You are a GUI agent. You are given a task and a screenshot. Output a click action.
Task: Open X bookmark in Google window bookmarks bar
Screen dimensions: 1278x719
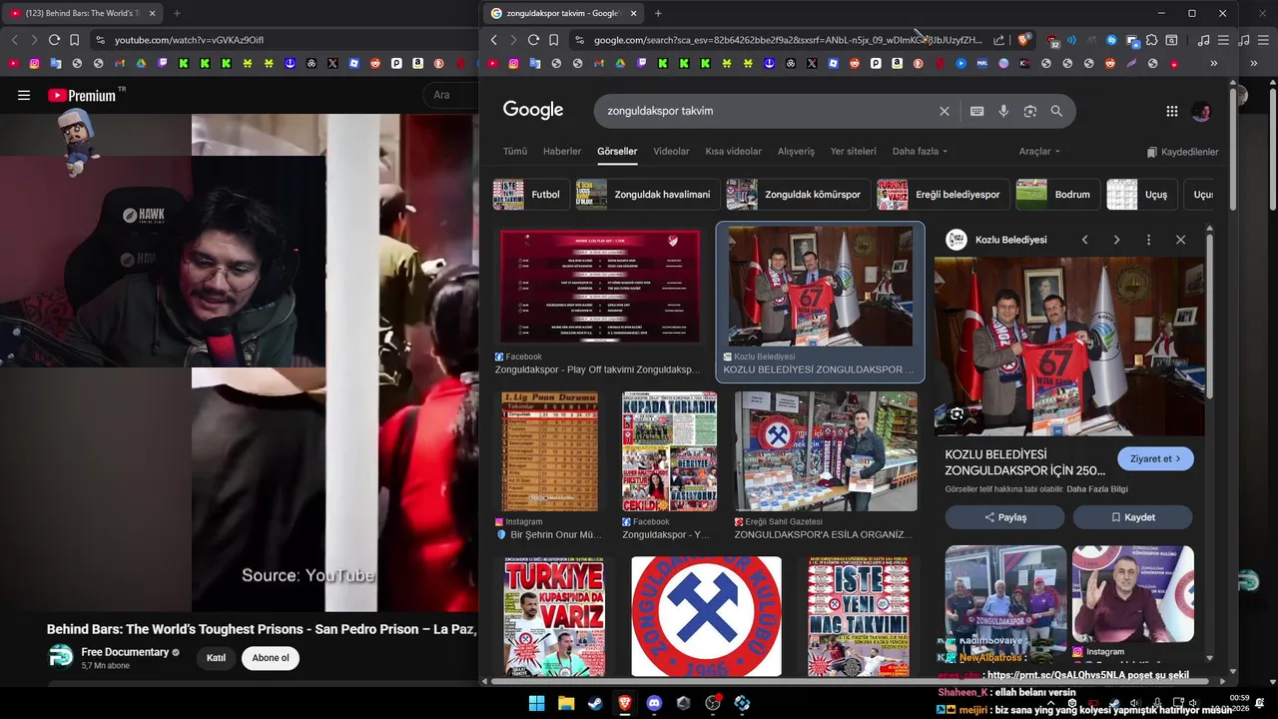[x=812, y=63]
